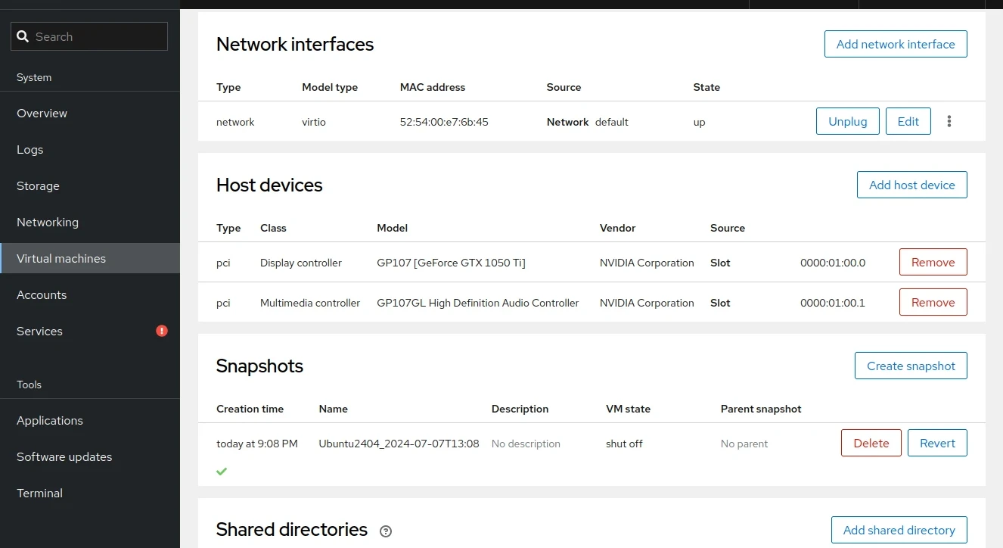Type in the Search input field
The width and height of the screenshot is (1003, 548).
pyautogui.click(x=98, y=36)
